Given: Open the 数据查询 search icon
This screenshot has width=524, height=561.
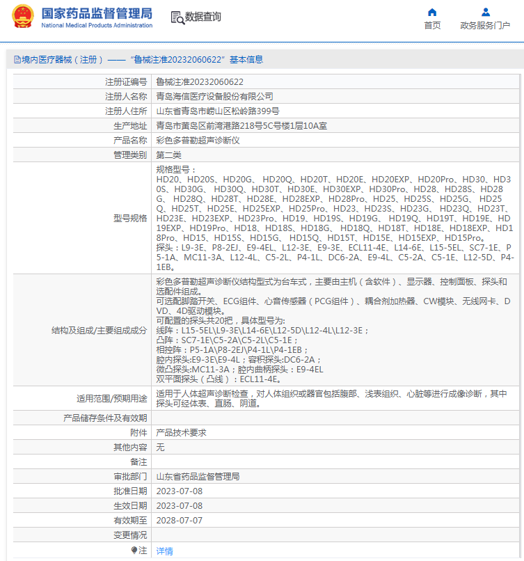Looking at the screenshot, I should (x=177, y=17).
